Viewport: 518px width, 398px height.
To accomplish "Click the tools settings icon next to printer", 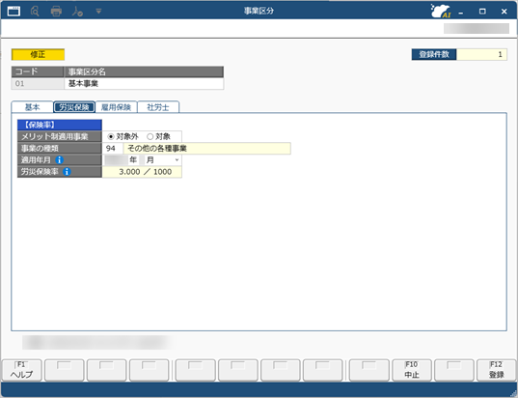I will click(x=77, y=12).
